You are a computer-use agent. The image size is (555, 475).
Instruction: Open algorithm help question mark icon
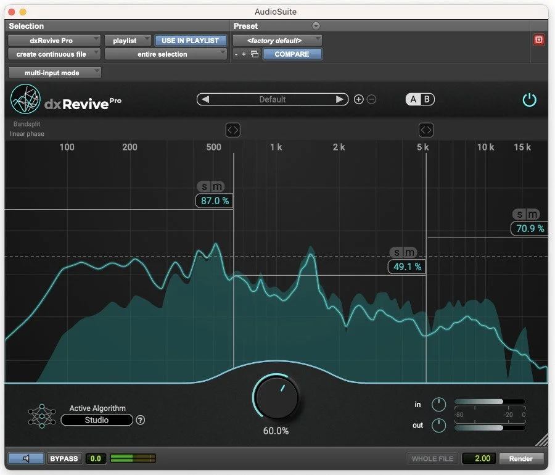coord(141,420)
